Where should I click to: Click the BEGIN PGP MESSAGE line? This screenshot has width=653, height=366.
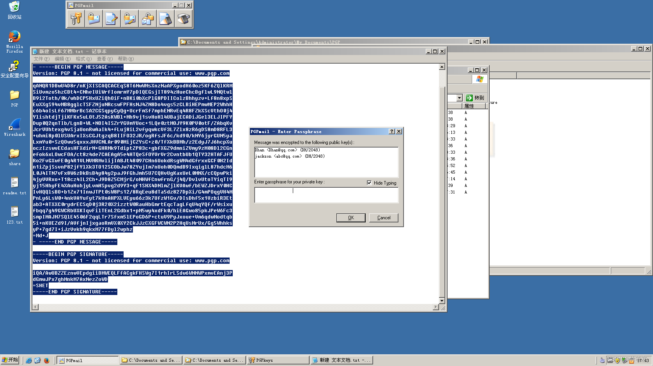tap(78, 67)
